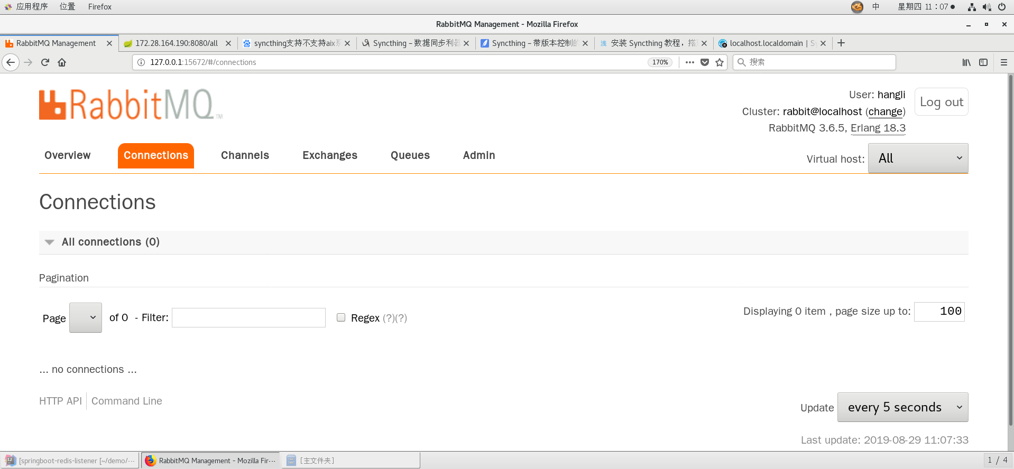Image resolution: width=1014 pixels, height=469 pixels.
Task: Switch to springboot-redis-listener taskbar window
Action: (x=70, y=461)
